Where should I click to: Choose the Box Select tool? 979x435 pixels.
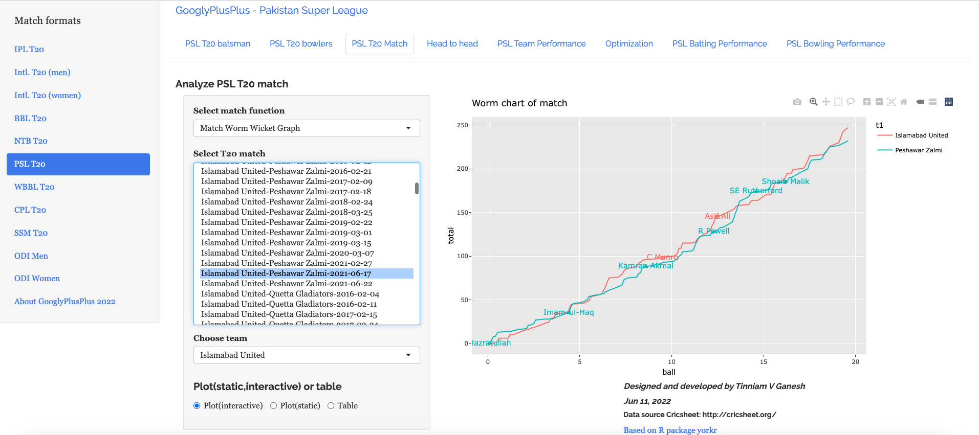[x=838, y=102]
